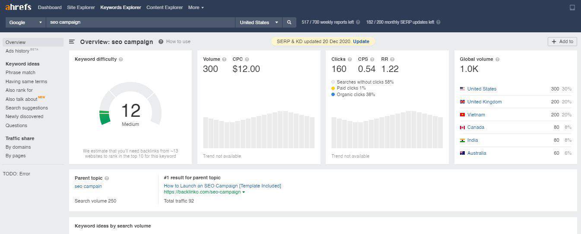Select By pages under Traffic share

[x=16, y=156]
